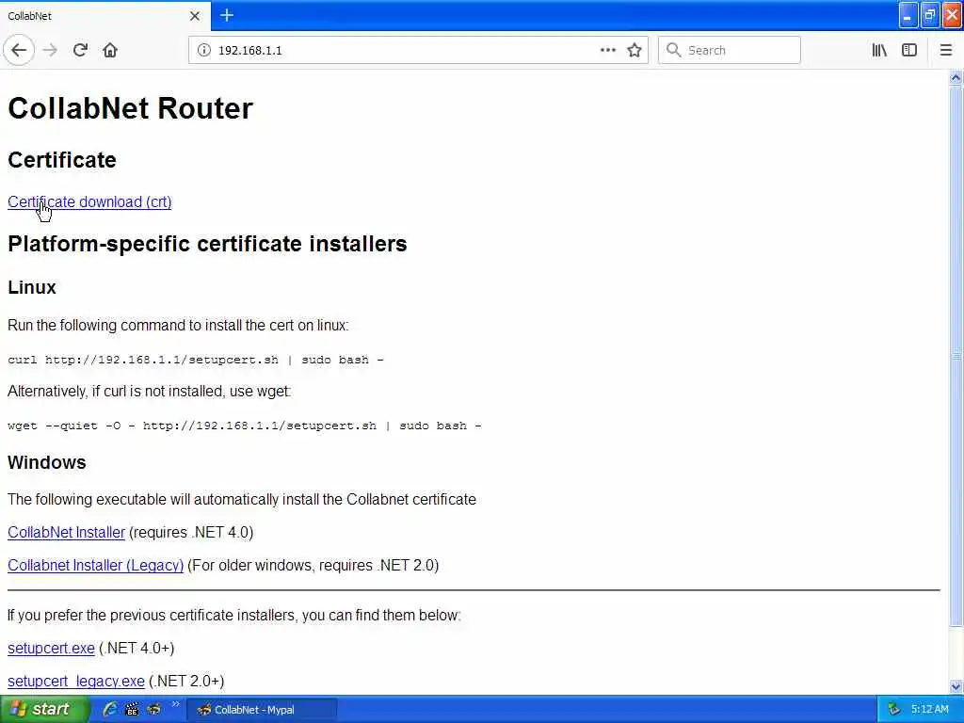
Task: Restore down the browser window
Action: coord(930,15)
